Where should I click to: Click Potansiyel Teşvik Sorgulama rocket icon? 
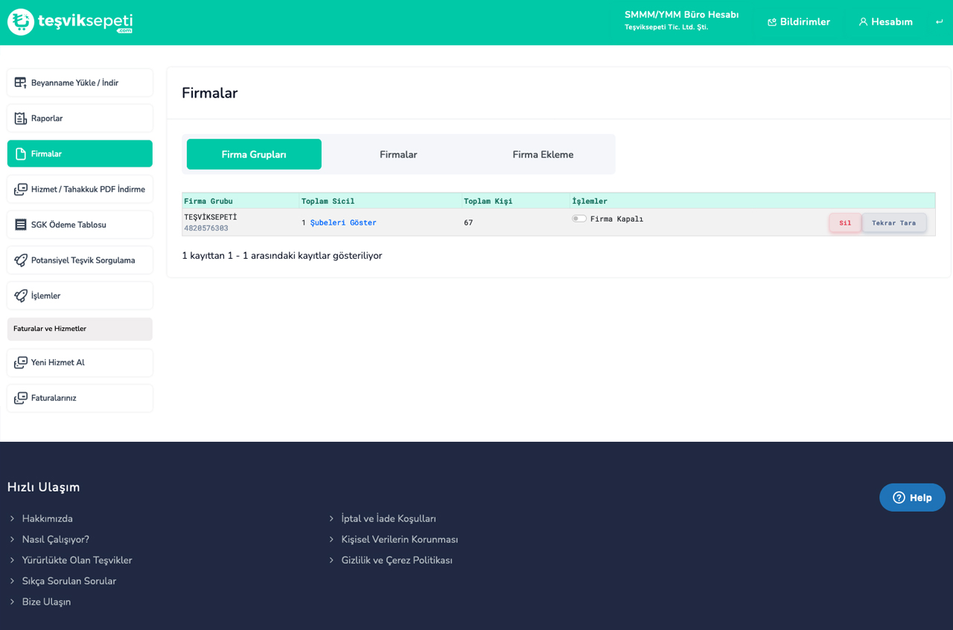click(21, 260)
